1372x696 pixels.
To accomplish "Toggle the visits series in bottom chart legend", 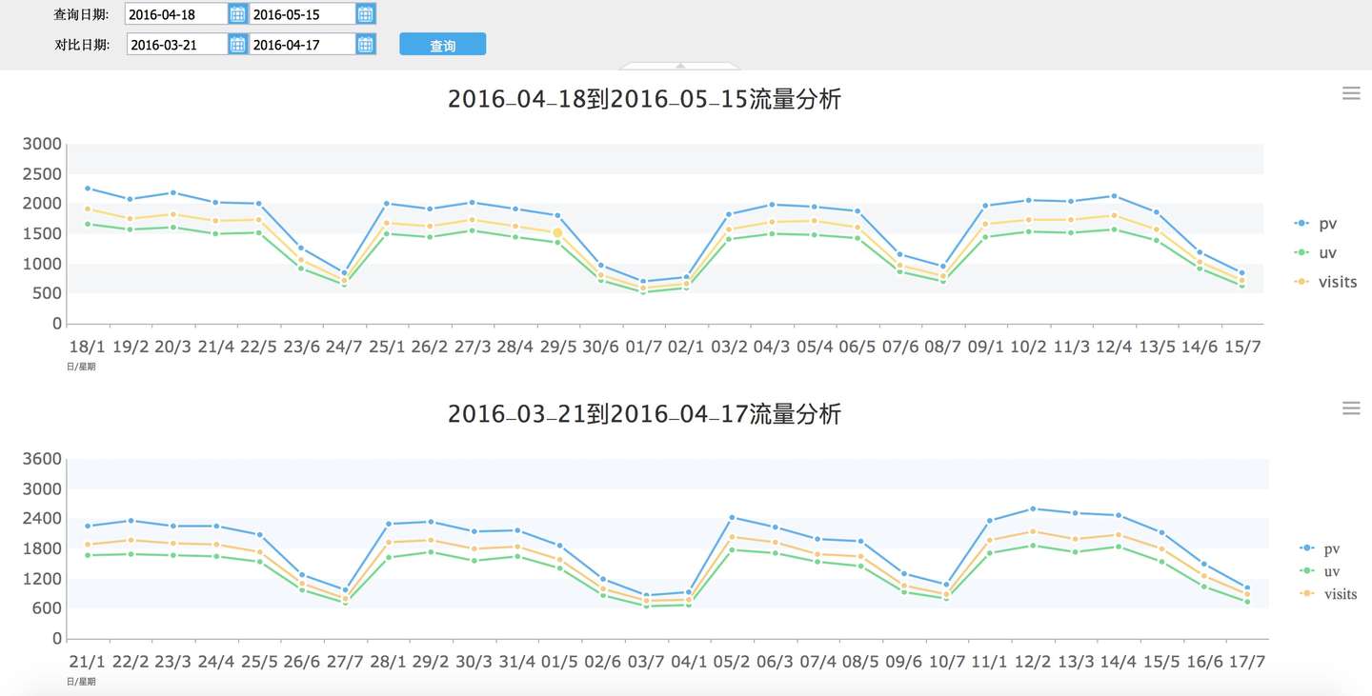I will coord(1328,593).
